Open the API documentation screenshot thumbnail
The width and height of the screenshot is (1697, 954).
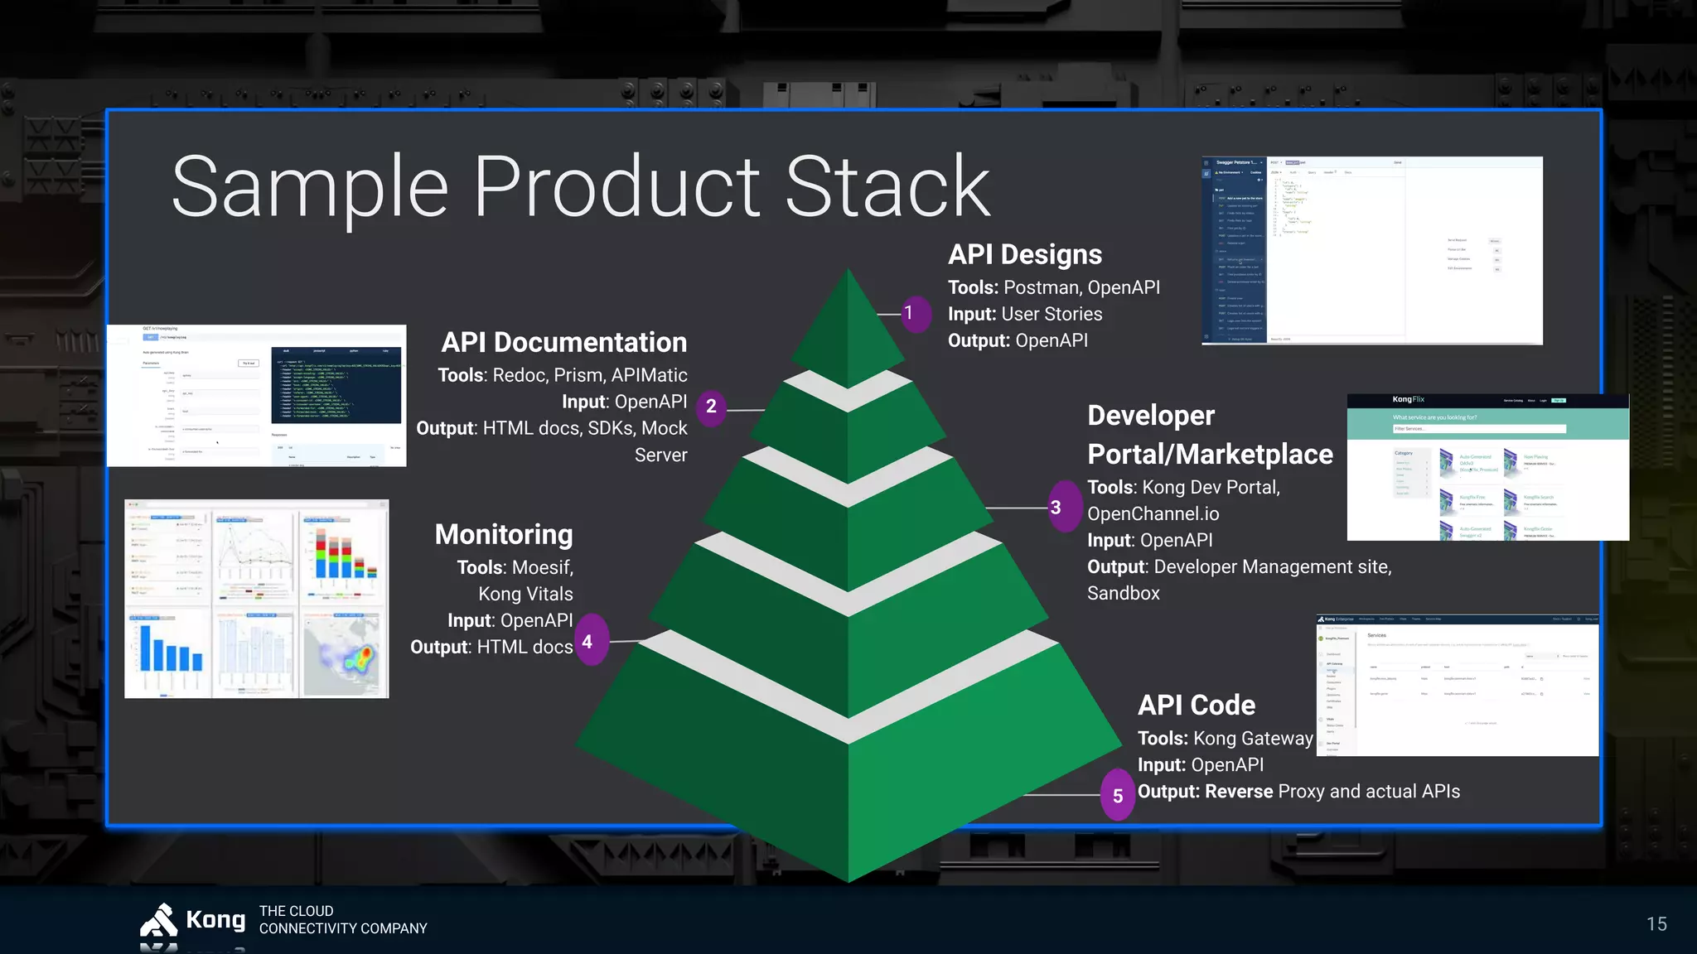click(x=256, y=396)
